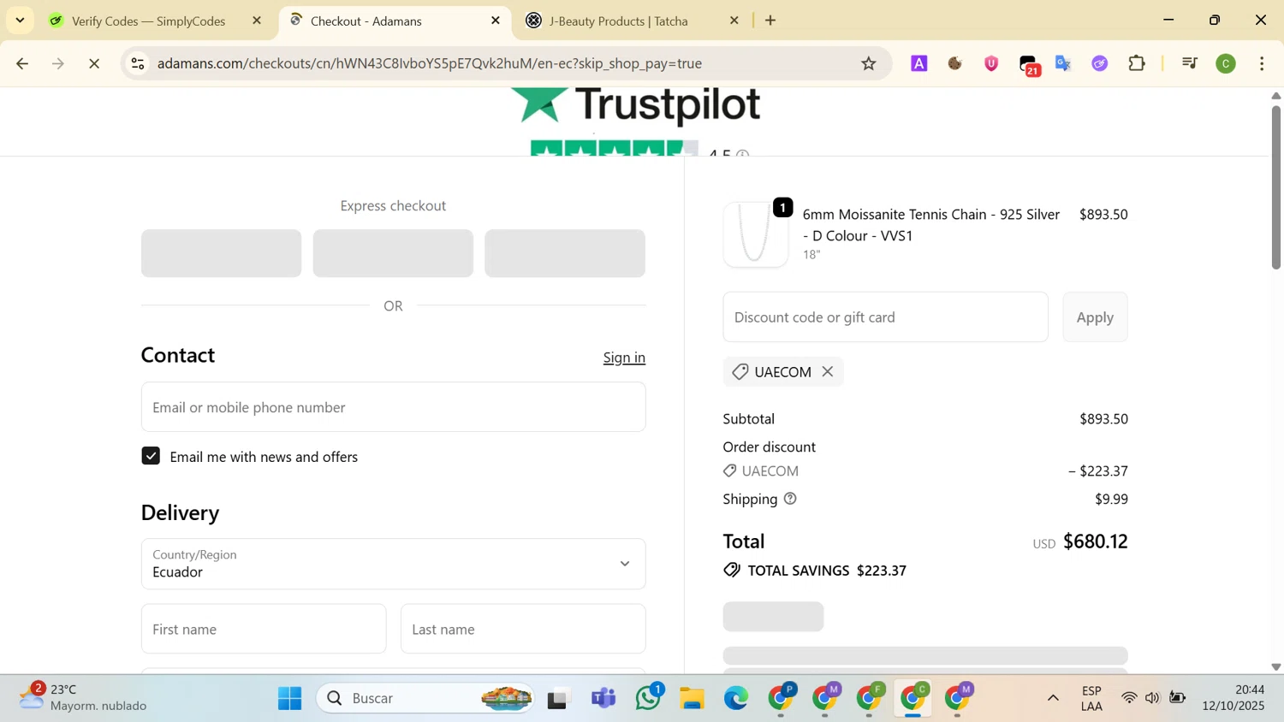Focus the Discount code or gift card field
The width and height of the screenshot is (1284, 722).
click(885, 317)
